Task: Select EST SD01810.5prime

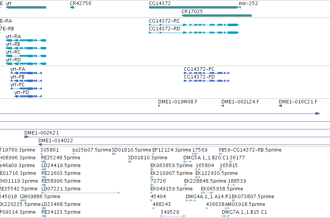Action: (x=114, y=154)
